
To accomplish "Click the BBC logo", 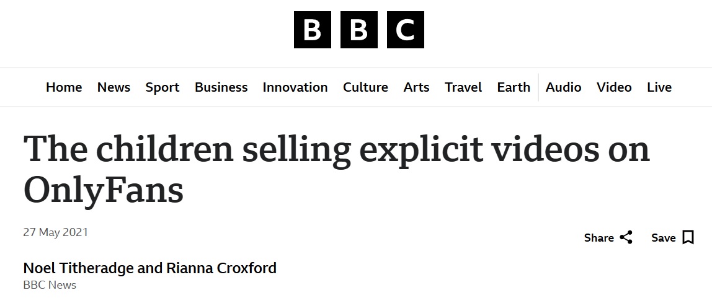I will click(x=358, y=30).
